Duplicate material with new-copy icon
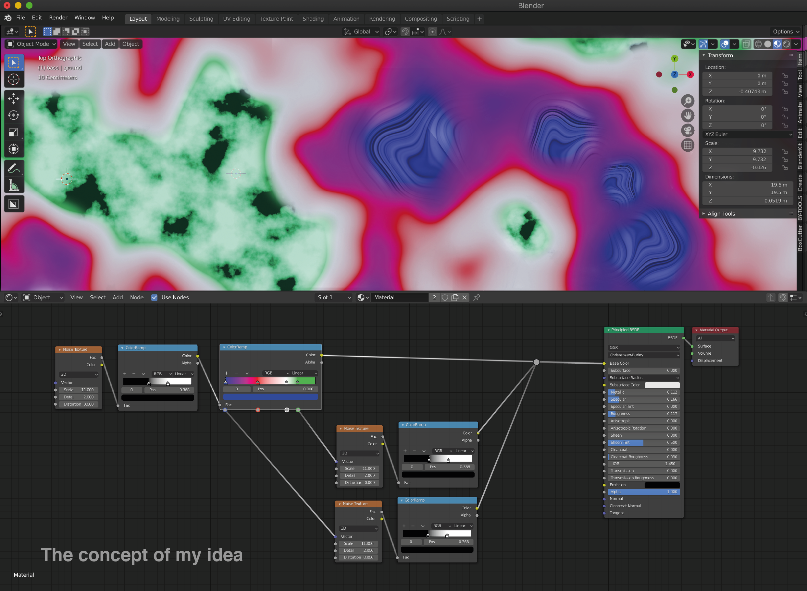Screen dimensions: 807x591 455,297
